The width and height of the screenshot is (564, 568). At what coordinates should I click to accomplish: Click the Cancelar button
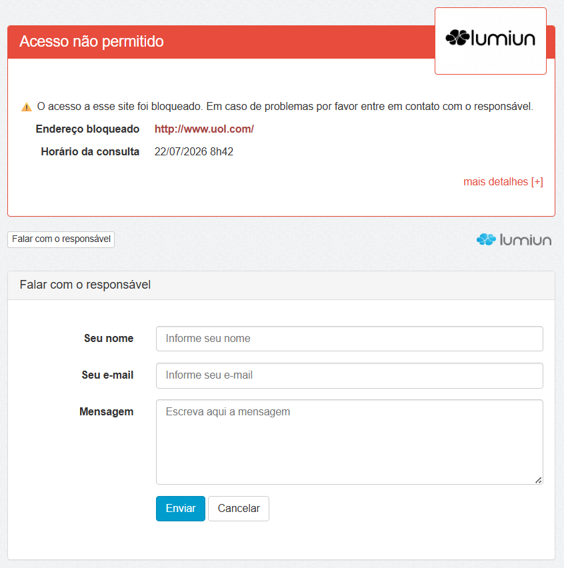(239, 509)
